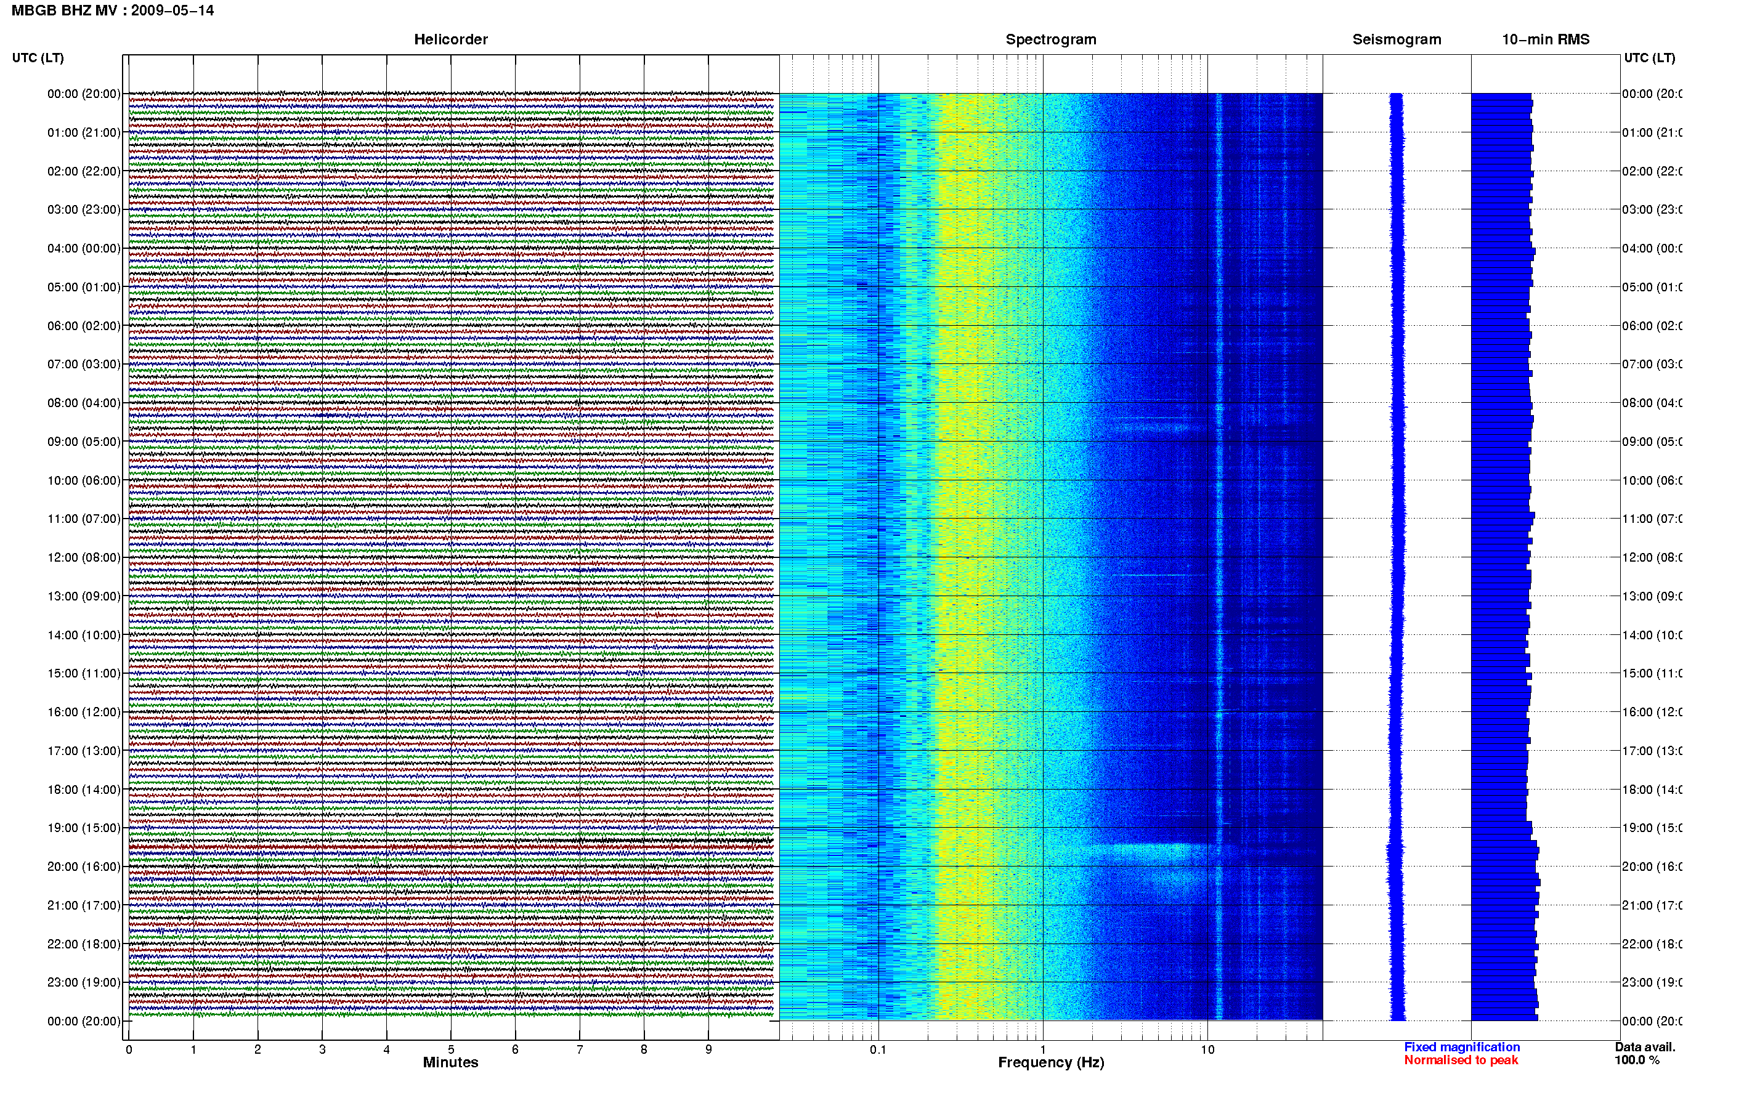The width and height of the screenshot is (1752, 1095).
Task: Click the left 07:00 (03:00) time label
Action: coord(84,364)
